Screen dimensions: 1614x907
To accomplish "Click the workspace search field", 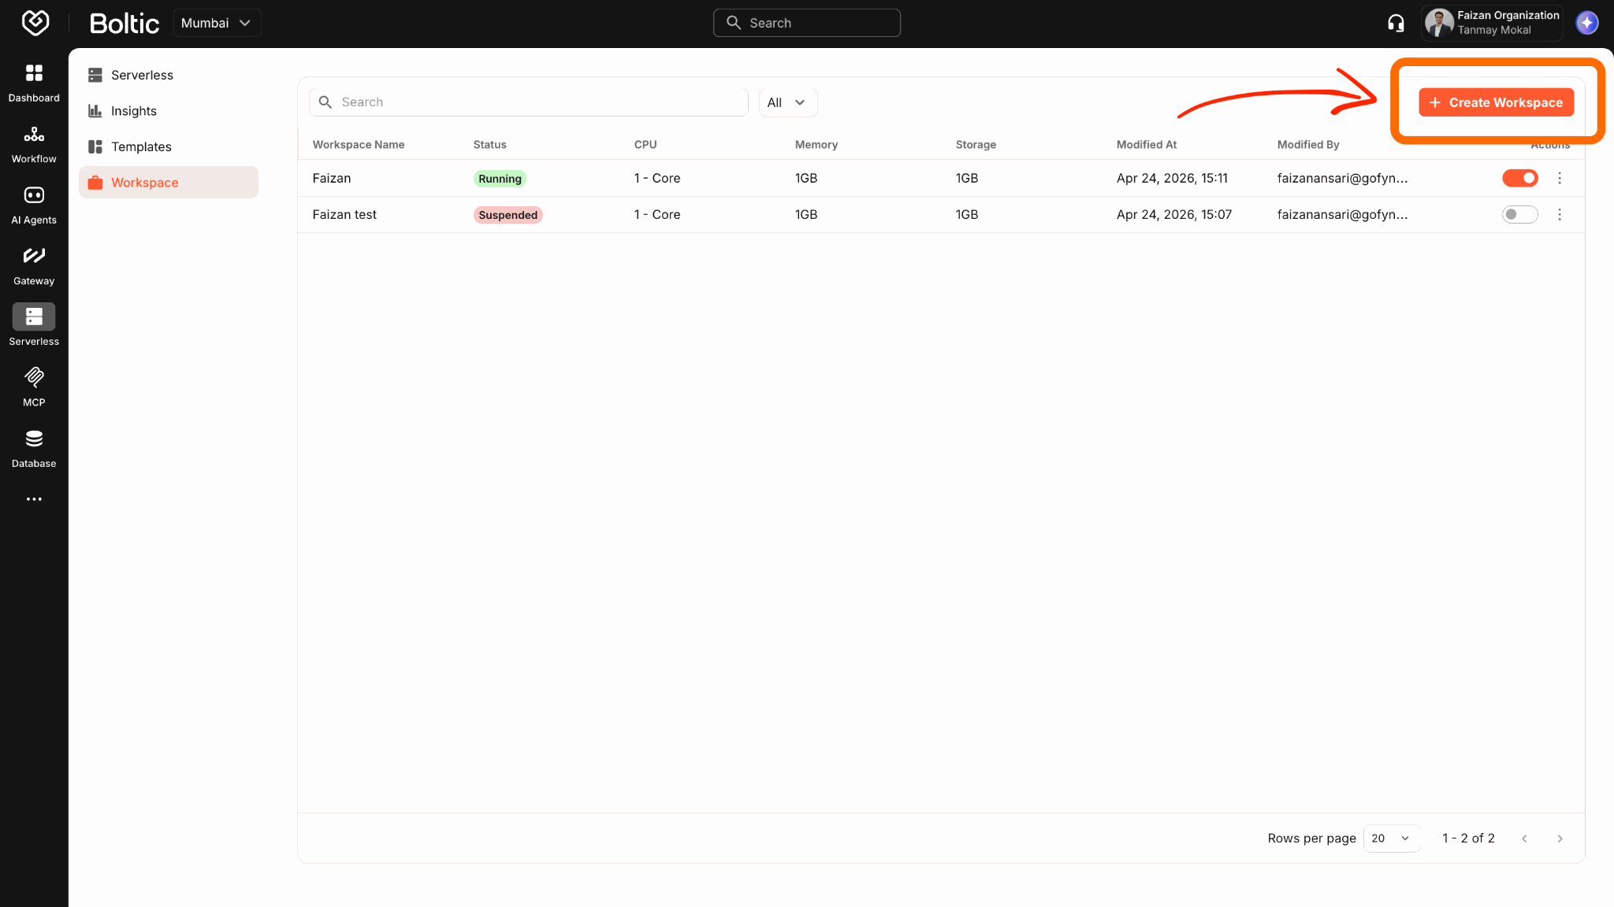I will tap(528, 102).
